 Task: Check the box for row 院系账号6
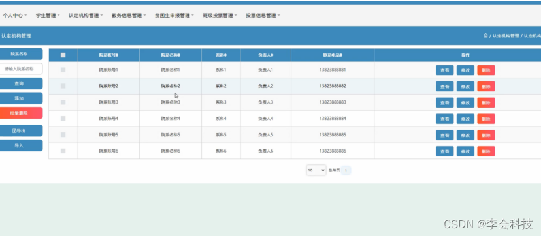[63, 151]
